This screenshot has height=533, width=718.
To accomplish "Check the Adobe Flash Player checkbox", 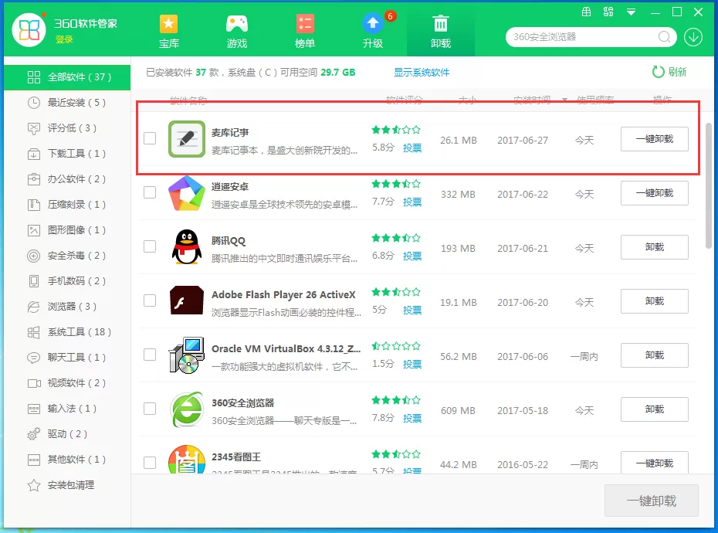I will coord(150,300).
